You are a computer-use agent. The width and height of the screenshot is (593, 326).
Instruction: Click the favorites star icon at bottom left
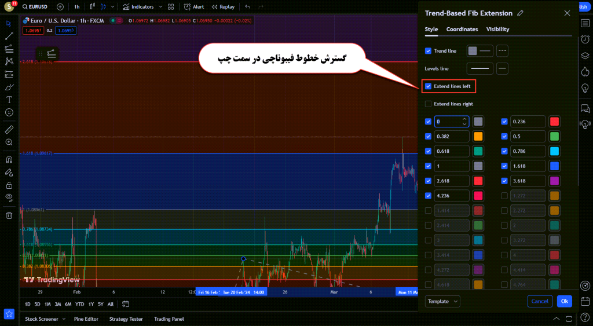9,314
